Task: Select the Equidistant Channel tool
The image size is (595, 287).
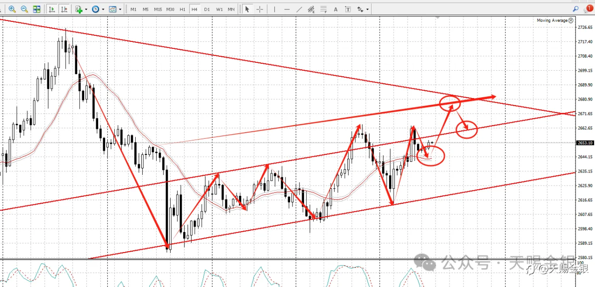Action: (x=311, y=9)
